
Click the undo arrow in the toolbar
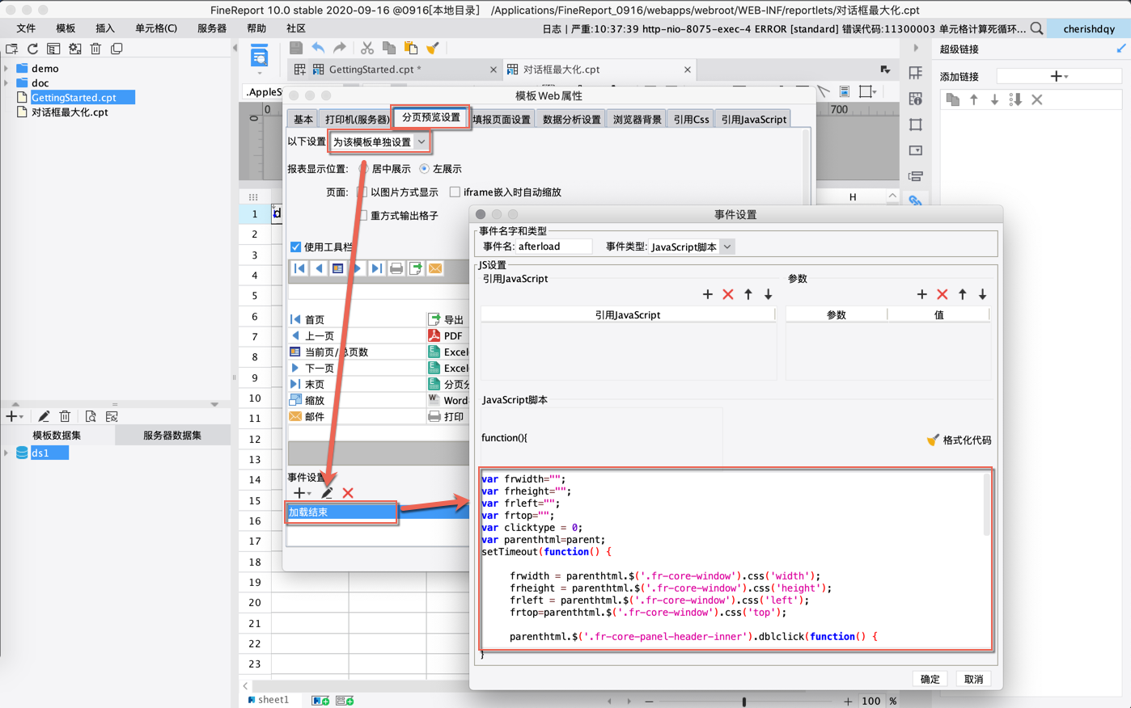tap(318, 48)
